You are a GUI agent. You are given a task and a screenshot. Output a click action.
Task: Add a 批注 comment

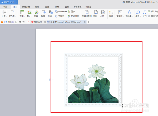[x=111, y=14]
